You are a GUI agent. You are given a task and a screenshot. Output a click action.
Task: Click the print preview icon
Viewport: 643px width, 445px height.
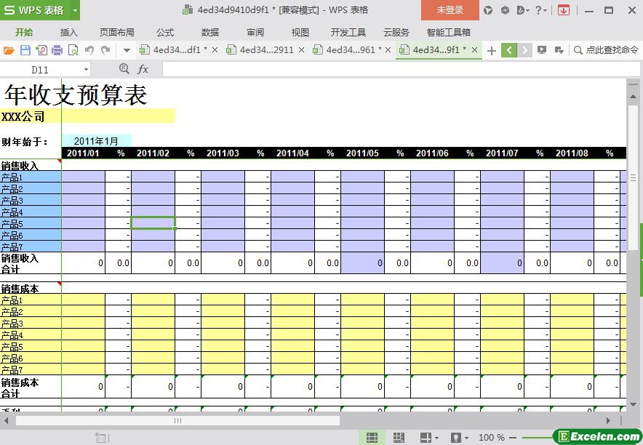[73, 50]
